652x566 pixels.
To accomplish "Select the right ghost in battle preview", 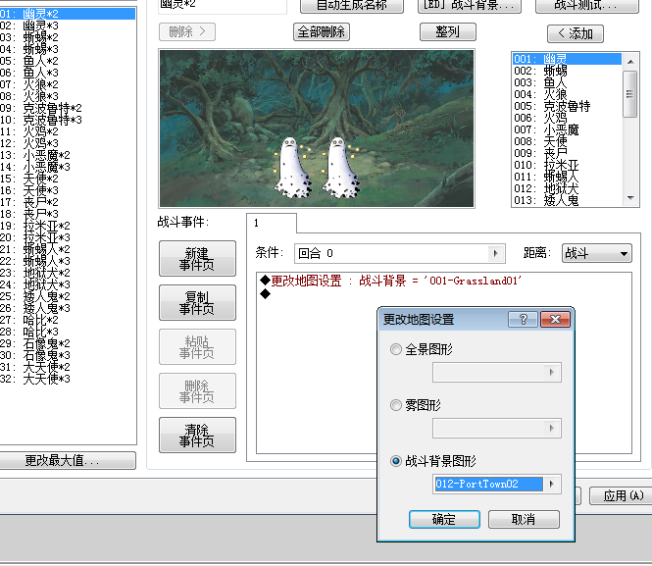I will 340,169.
